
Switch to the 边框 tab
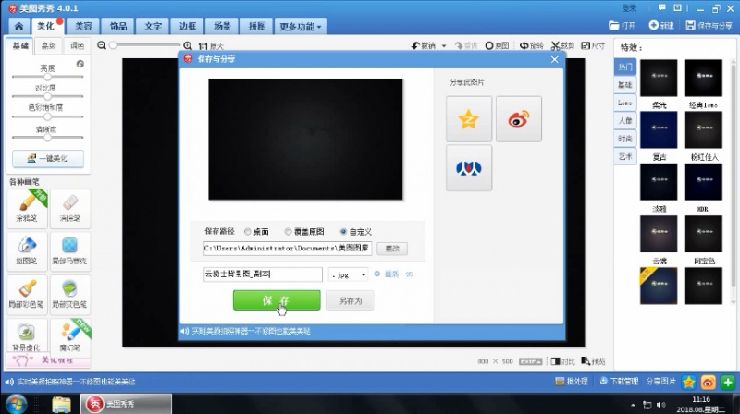[188, 26]
